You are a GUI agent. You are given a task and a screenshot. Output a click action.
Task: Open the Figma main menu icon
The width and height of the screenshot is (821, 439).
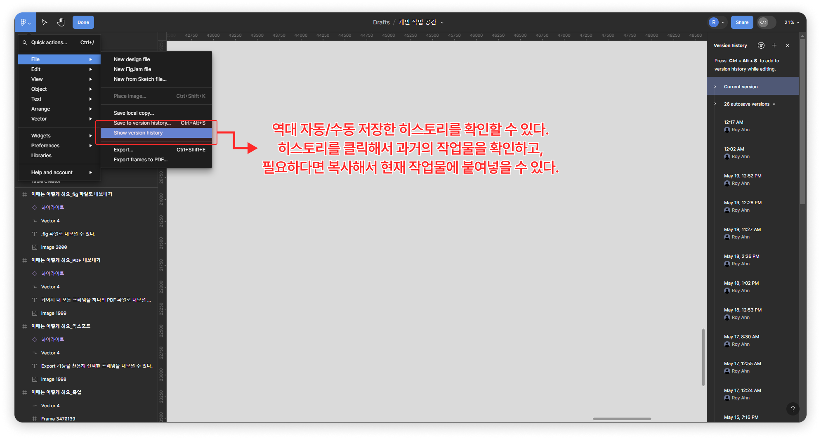(26, 22)
